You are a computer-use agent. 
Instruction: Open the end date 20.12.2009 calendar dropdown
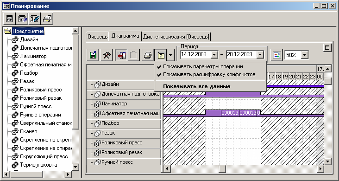tap(260, 55)
